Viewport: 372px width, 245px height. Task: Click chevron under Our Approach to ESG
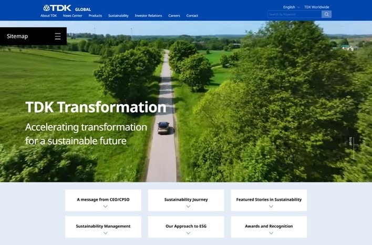(188, 233)
